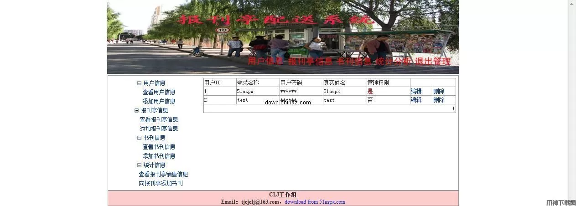Click 编辑 for user 51aspx
The height and width of the screenshot is (206, 576).
coord(416,91)
